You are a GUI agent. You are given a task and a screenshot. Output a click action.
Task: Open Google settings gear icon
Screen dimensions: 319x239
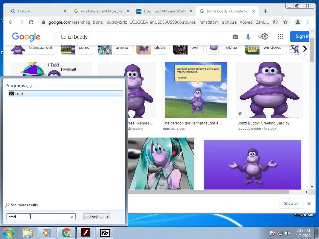click(265, 36)
